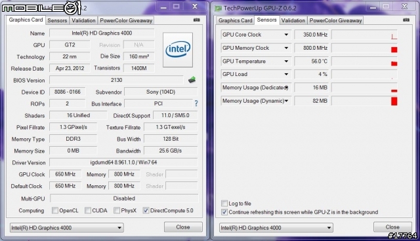Select Graphics Card tab in left window
420x241 pixels.
click(x=26, y=20)
